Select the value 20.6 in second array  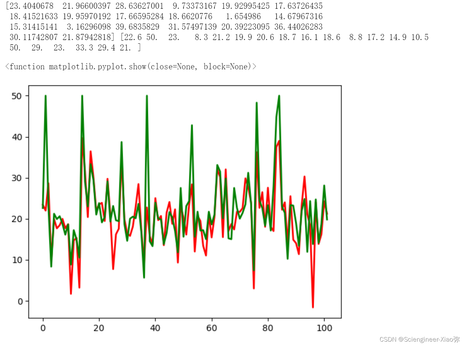266,37
